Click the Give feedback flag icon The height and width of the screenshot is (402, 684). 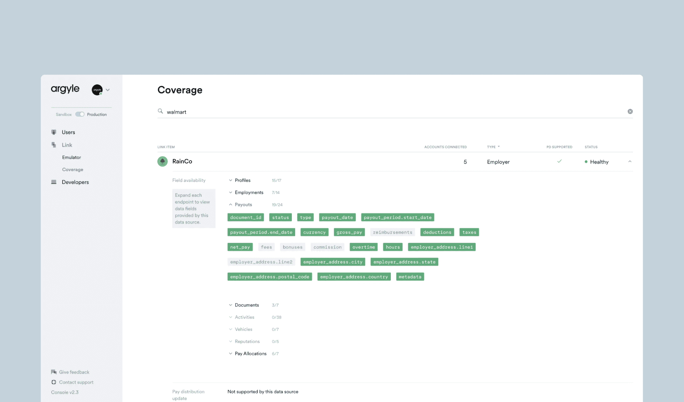[x=54, y=372]
